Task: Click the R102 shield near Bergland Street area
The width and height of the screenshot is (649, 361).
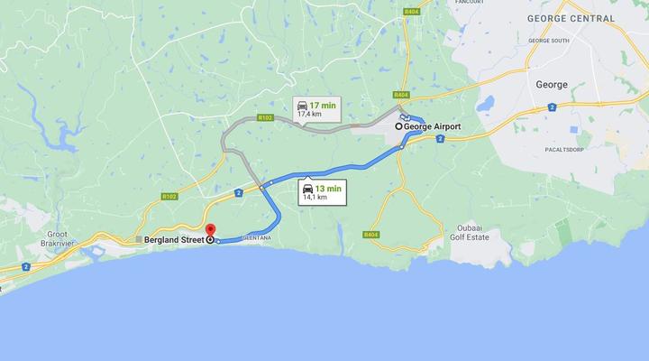Action: pyautogui.click(x=169, y=197)
